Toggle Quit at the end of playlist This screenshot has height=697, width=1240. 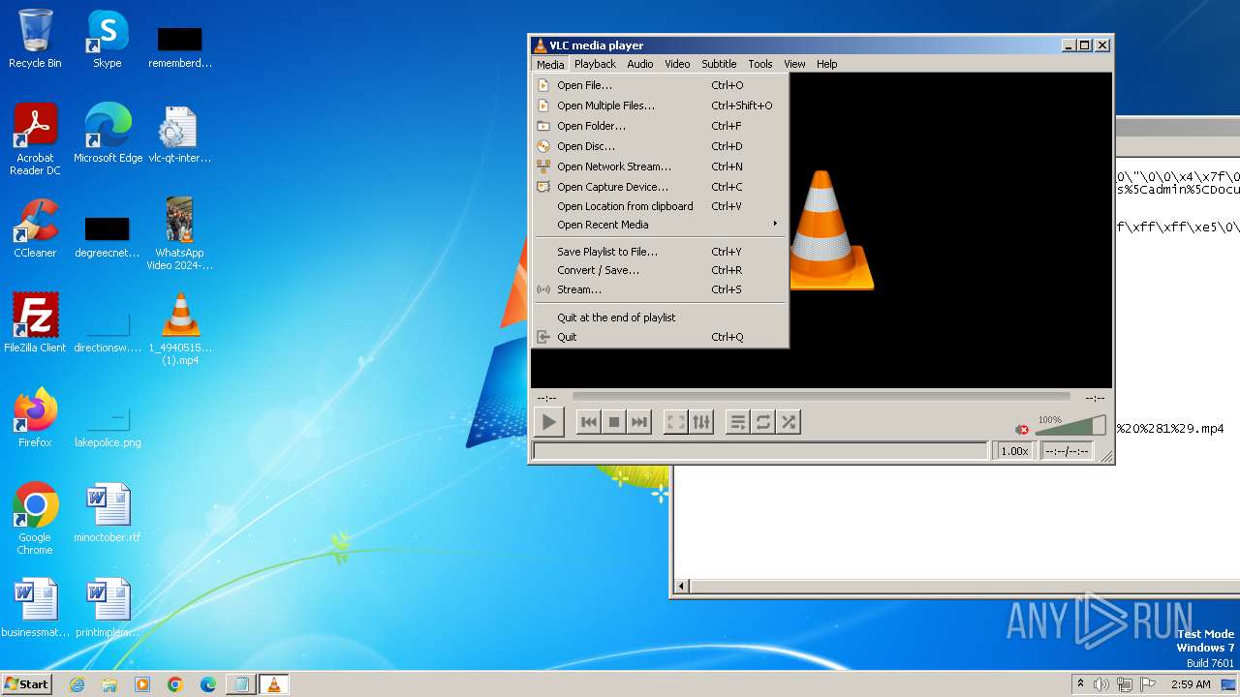[x=661, y=318]
